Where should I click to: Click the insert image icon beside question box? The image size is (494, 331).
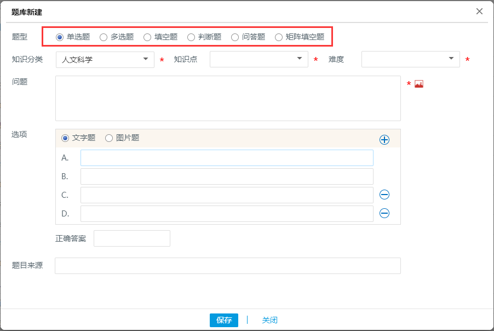point(419,84)
